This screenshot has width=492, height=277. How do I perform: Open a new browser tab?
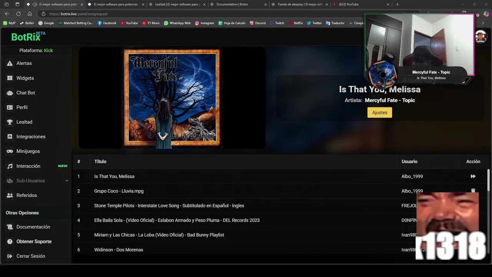397,4
